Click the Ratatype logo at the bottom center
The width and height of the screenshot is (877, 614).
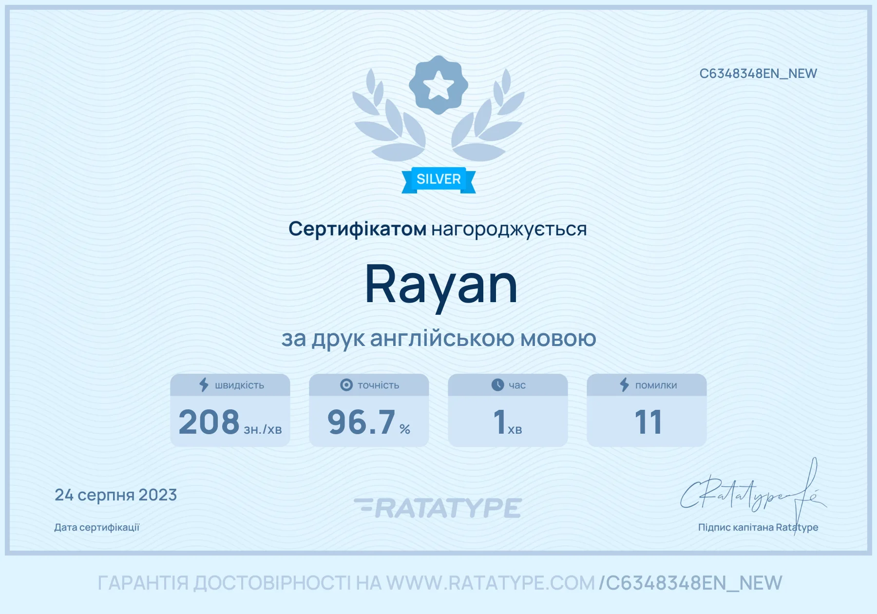pos(438,508)
